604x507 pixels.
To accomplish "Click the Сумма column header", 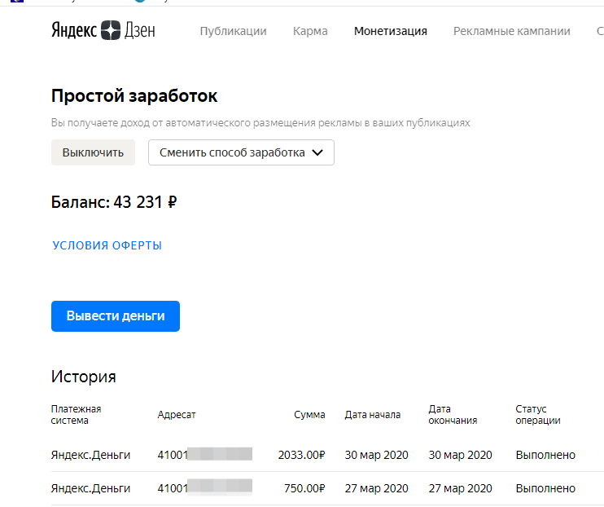I will (309, 415).
